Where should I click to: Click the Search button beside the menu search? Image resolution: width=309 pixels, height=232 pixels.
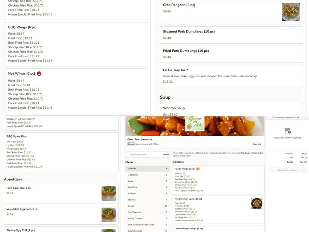(166, 154)
